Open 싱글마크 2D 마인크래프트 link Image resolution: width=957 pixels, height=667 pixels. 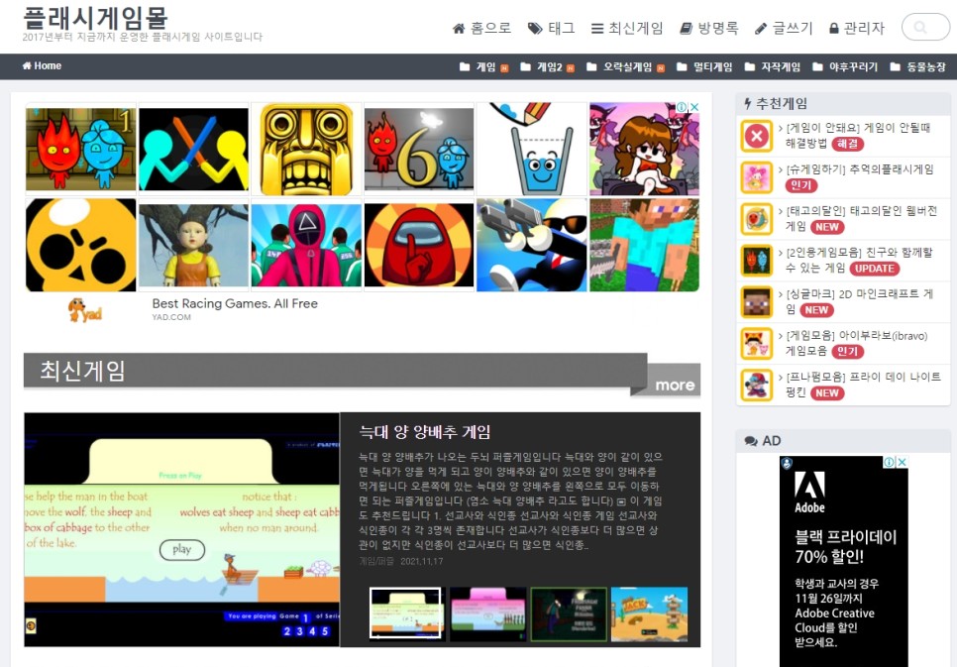pyautogui.click(x=859, y=301)
